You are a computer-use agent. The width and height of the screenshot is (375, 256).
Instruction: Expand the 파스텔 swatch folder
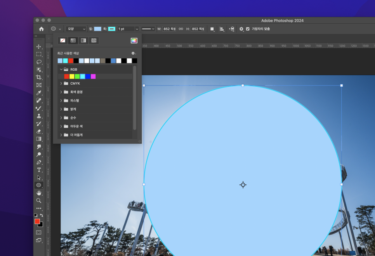(61, 101)
